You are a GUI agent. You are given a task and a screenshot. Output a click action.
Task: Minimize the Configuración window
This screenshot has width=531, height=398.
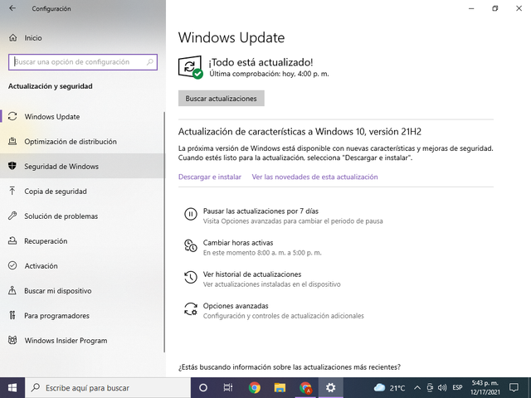[471, 8]
